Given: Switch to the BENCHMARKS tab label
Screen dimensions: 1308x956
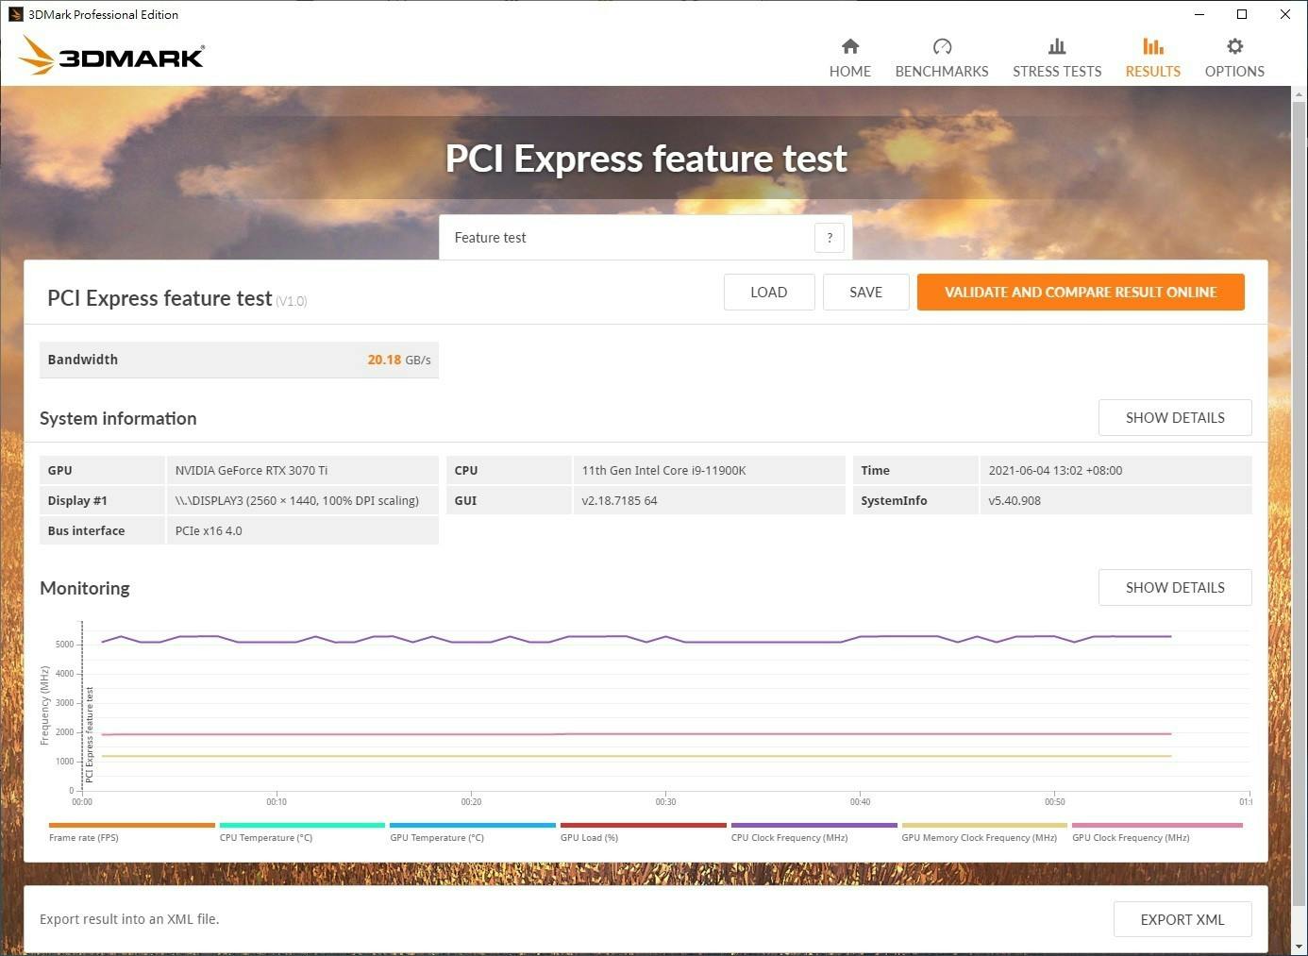Looking at the screenshot, I should [942, 72].
